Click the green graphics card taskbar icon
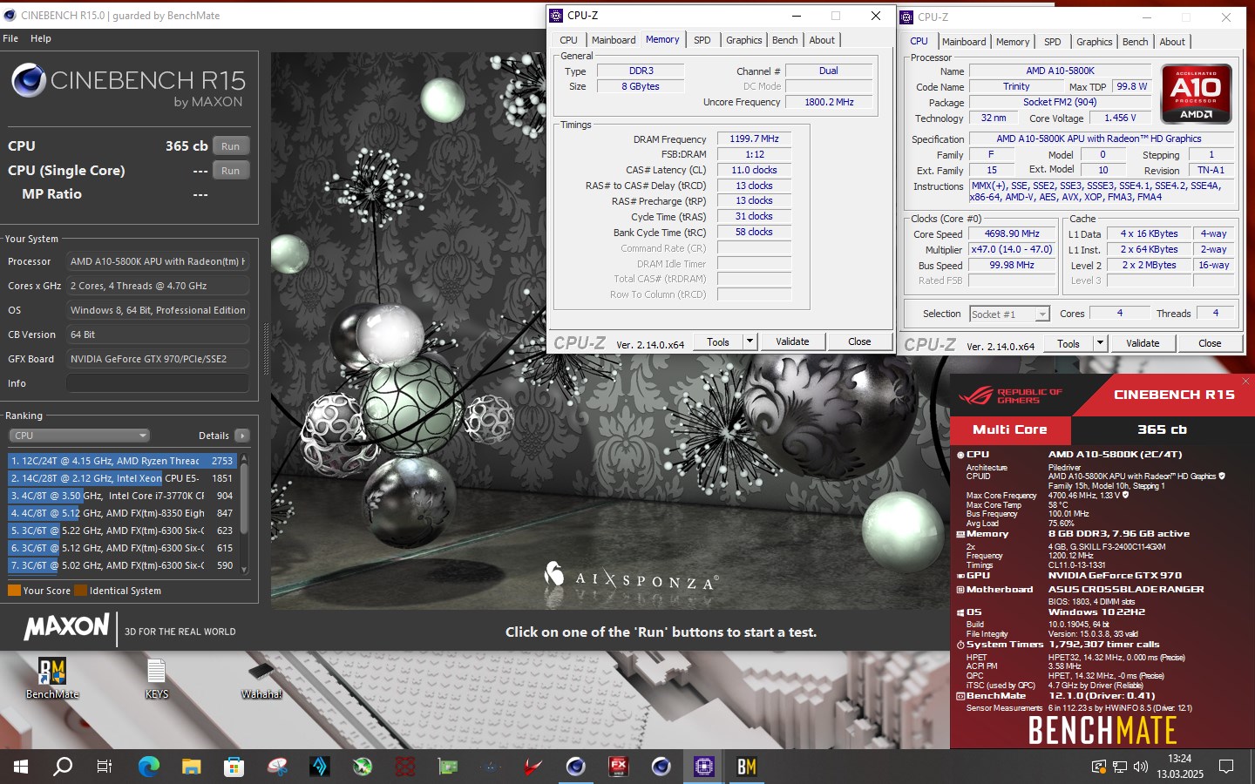This screenshot has width=1255, height=784. click(x=448, y=767)
